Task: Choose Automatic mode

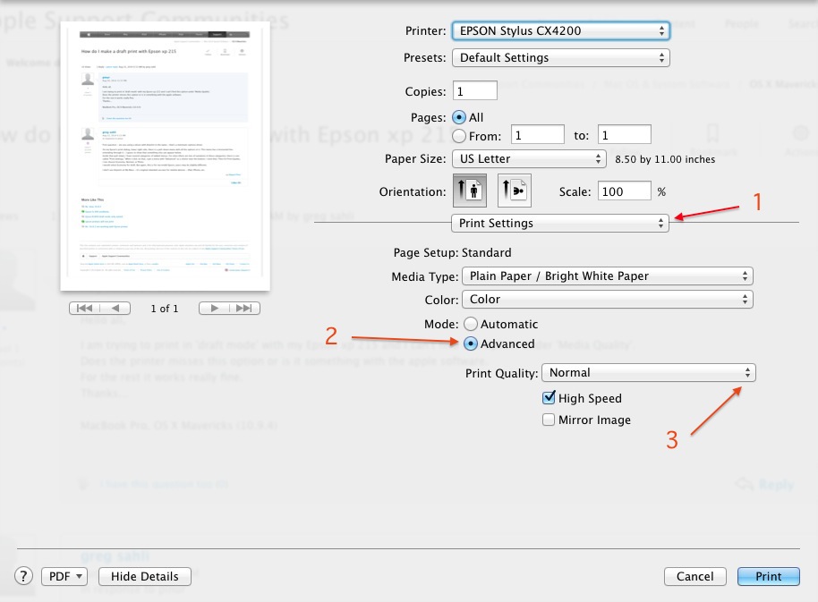Action: tap(471, 324)
